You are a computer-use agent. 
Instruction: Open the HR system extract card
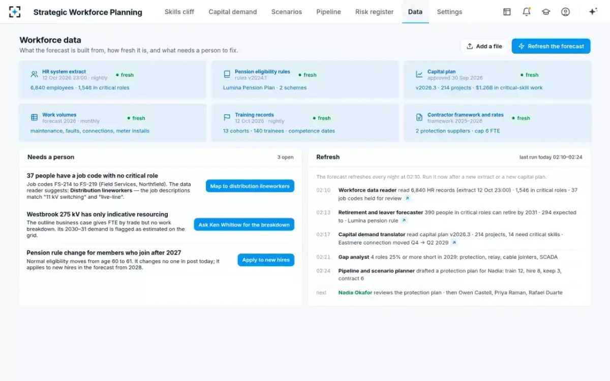pyautogui.click(x=112, y=80)
